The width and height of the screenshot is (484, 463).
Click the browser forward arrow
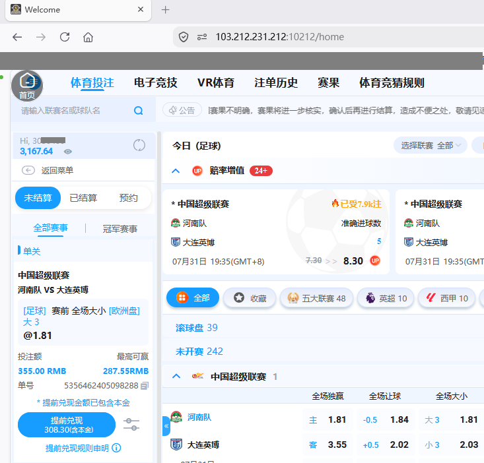[41, 38]
